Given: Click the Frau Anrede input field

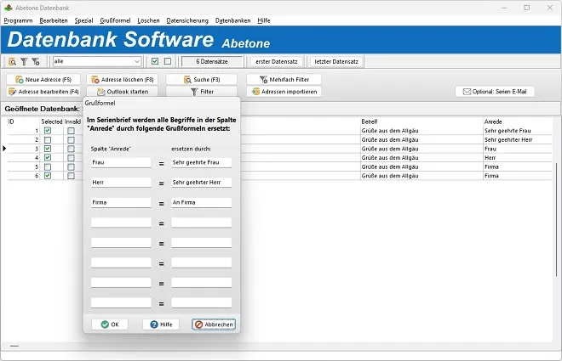Looking at the screenshot, I should (121, 162).
